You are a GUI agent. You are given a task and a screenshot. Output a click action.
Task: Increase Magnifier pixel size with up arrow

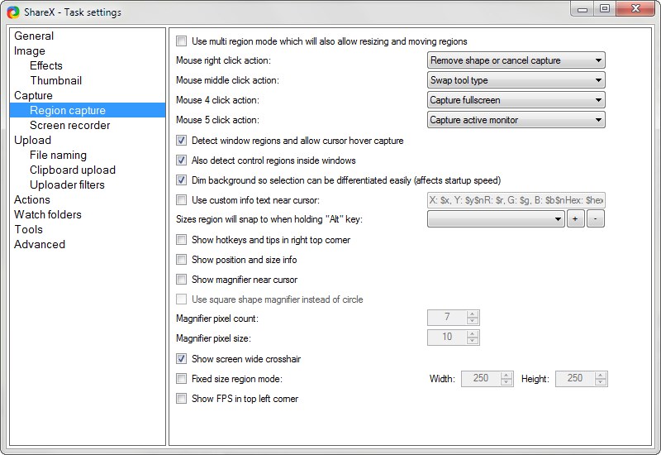473,333
